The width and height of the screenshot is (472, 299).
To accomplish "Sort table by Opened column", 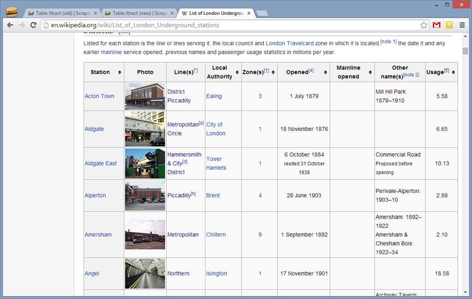I will pos(325,72).
